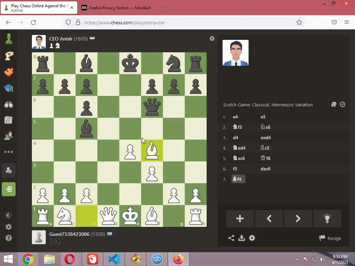Screen dimensions: 355x266
Task: Click CEO Anish avatar above board
Action: (39, 42)
